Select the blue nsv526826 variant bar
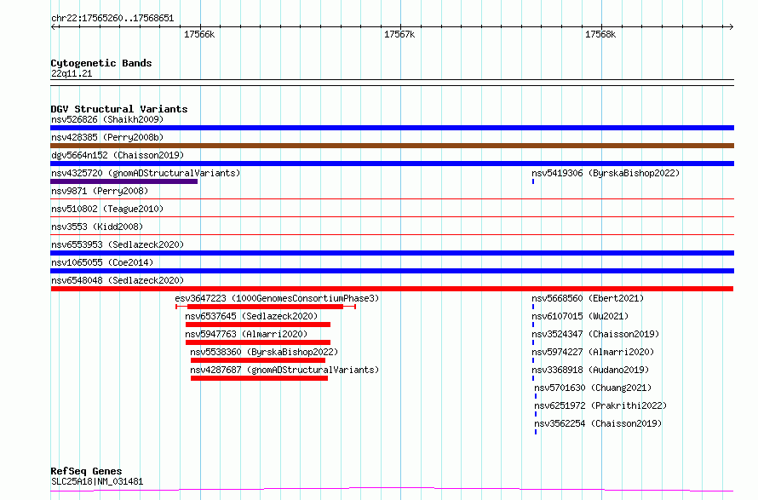 [x=392, y=128]
